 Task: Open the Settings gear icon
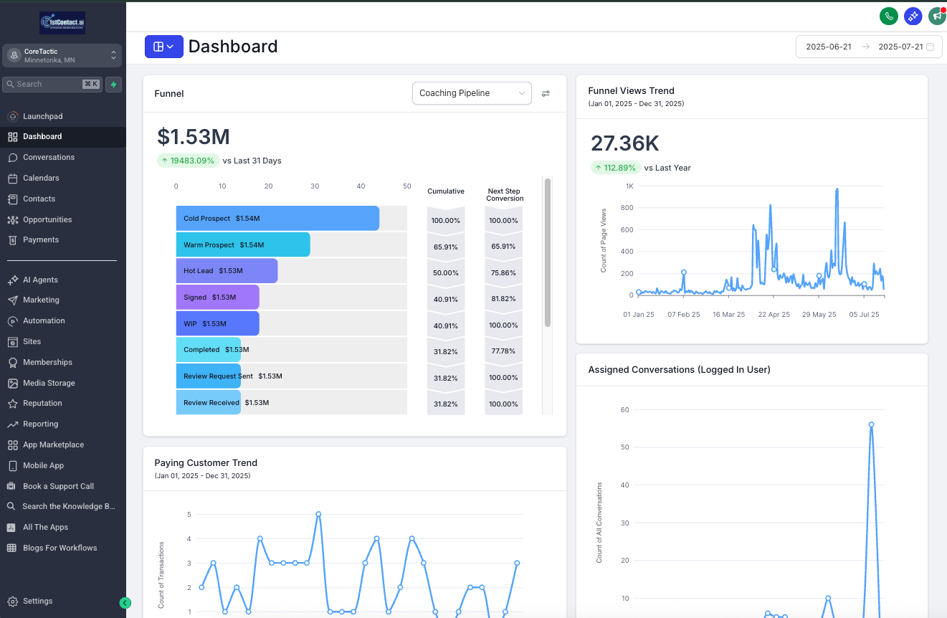click(12, 601)
